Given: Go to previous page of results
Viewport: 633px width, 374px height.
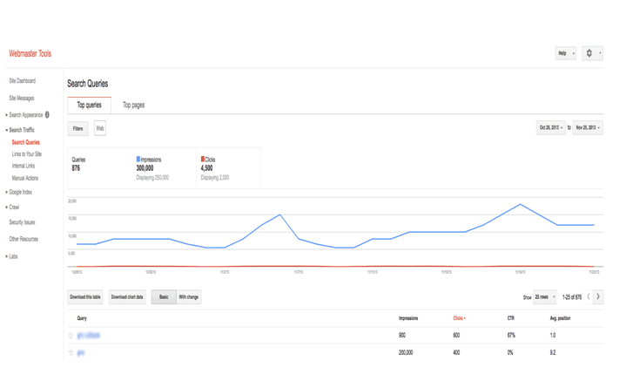Looking at the screenshot, I should (588, 297).
